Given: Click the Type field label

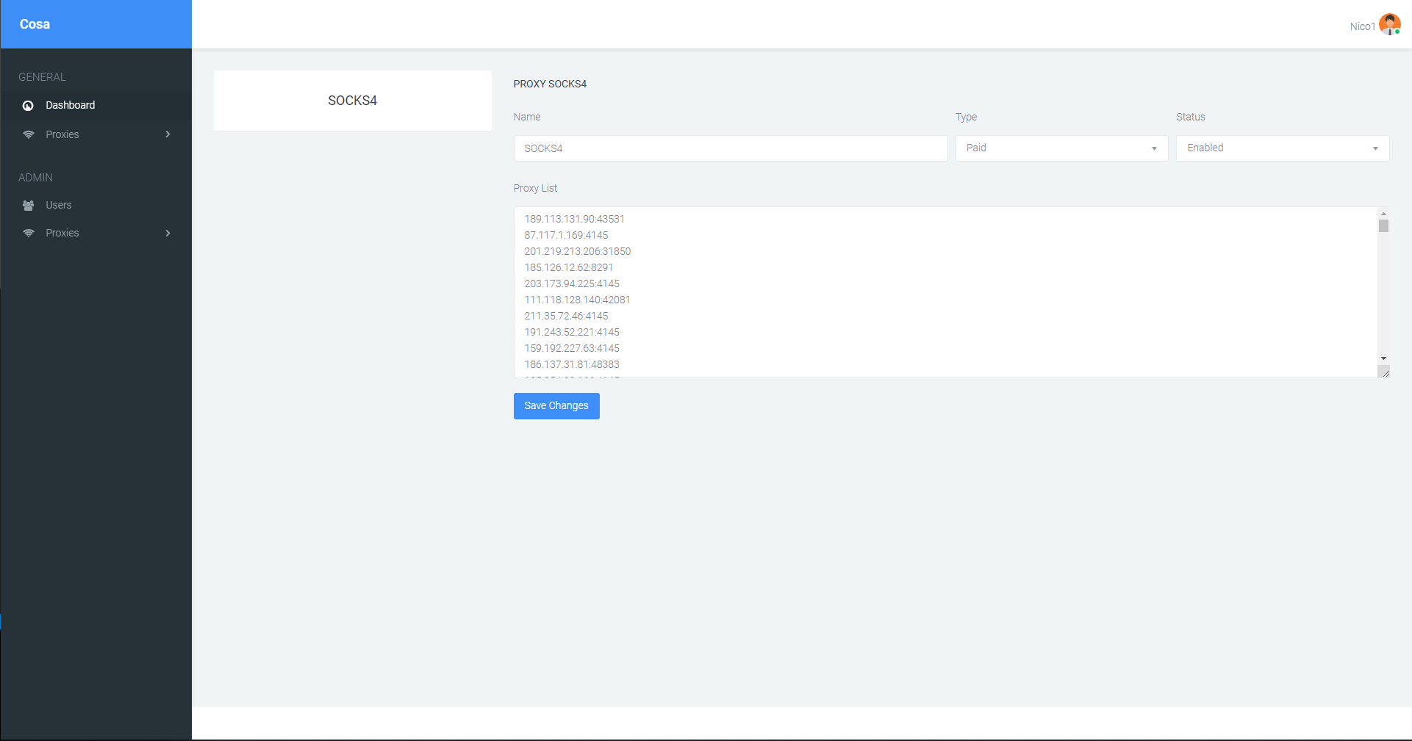Looking at the screenshot, I should (x=966, y=117).
